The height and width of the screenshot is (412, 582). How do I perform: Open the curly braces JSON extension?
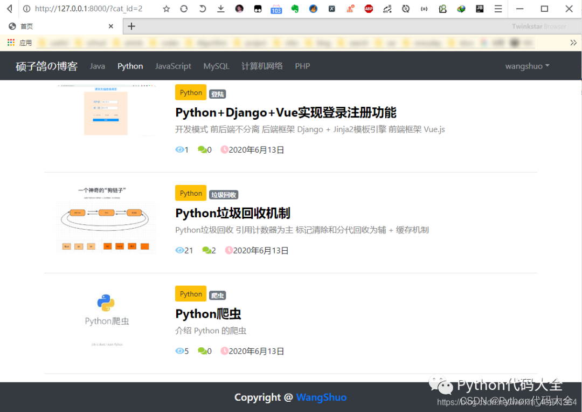[424, 9]
